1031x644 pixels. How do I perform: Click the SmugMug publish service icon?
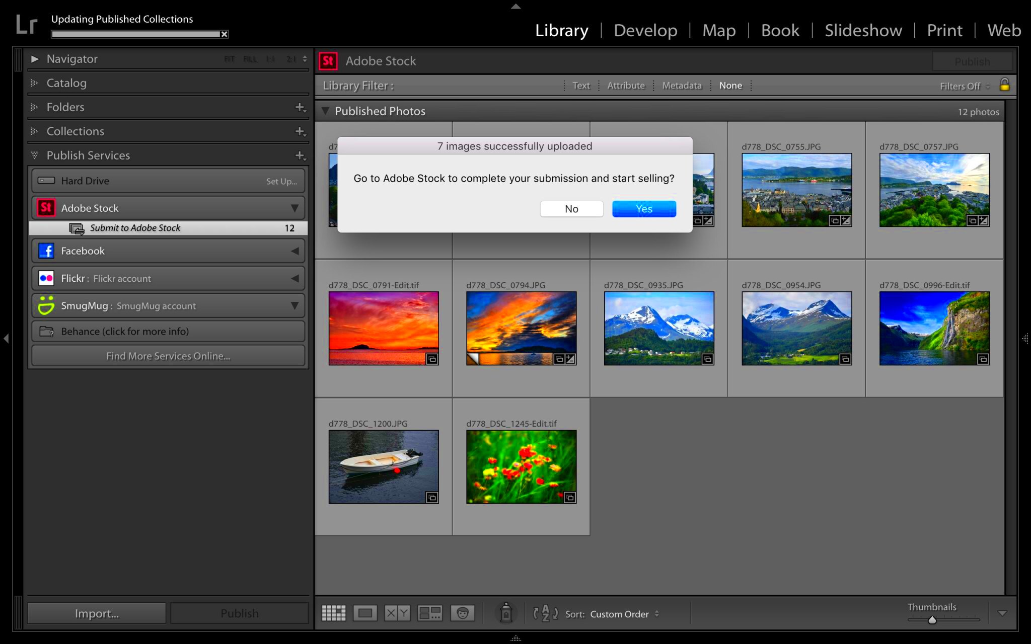[x=46, y=304]
